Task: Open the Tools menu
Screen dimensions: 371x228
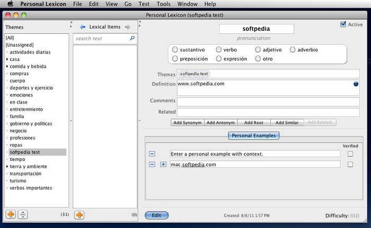Action: [x=163, y=4]
